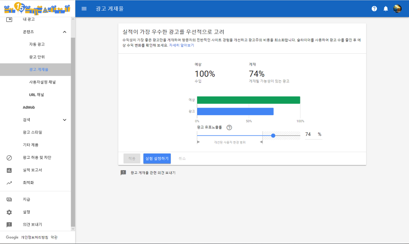Image resolution: width=409 pixels, height=244 pixels.
Task: Click the 지급 payment icon
Action: [x=9, y=200]
